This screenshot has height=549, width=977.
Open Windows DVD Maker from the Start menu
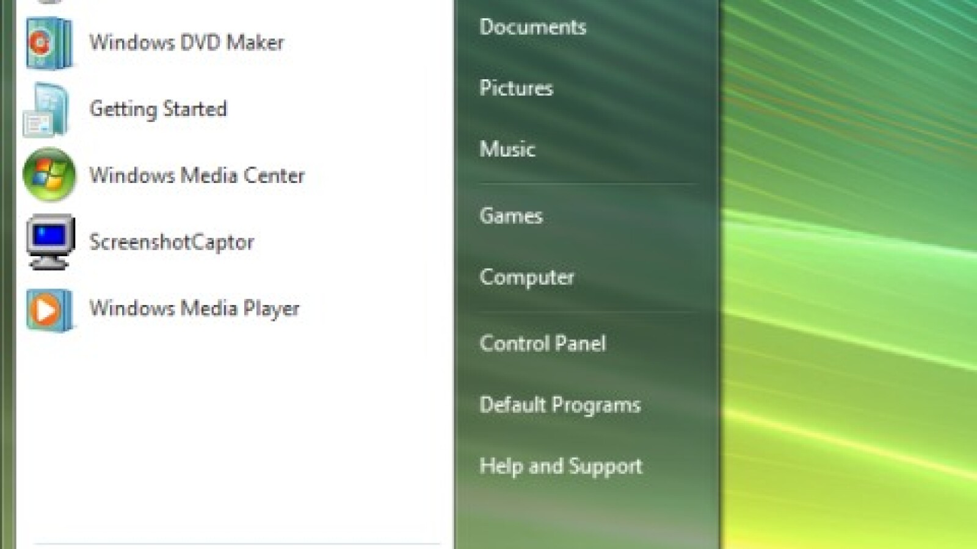pos(186,42)
